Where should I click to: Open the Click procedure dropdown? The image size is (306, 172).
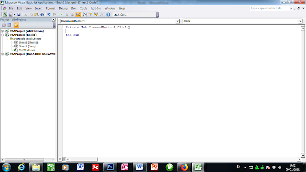point(300,21)
